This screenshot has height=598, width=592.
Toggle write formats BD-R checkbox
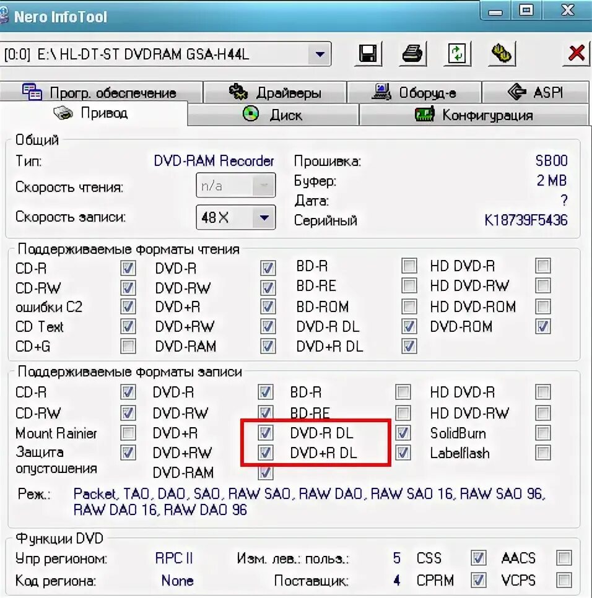403,392
